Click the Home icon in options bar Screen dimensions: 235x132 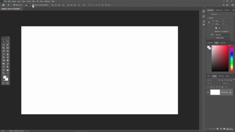click(3, 5)
